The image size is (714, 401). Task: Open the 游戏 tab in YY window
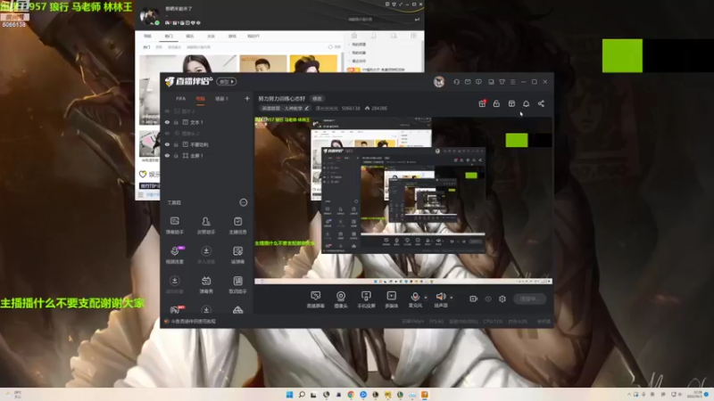[x=232, y=36]
